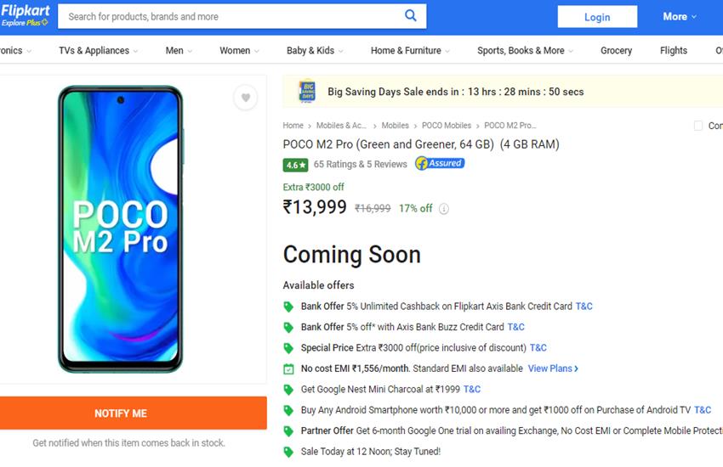Click the sale countdown timer text

pos(456,92)
